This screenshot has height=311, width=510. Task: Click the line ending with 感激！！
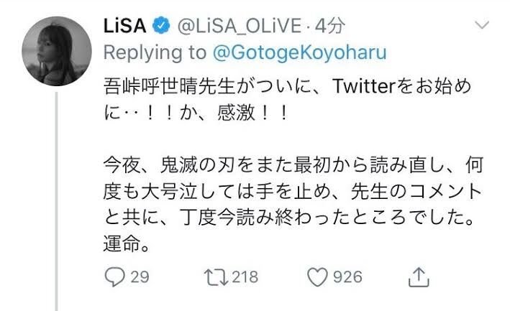point(196,113)
